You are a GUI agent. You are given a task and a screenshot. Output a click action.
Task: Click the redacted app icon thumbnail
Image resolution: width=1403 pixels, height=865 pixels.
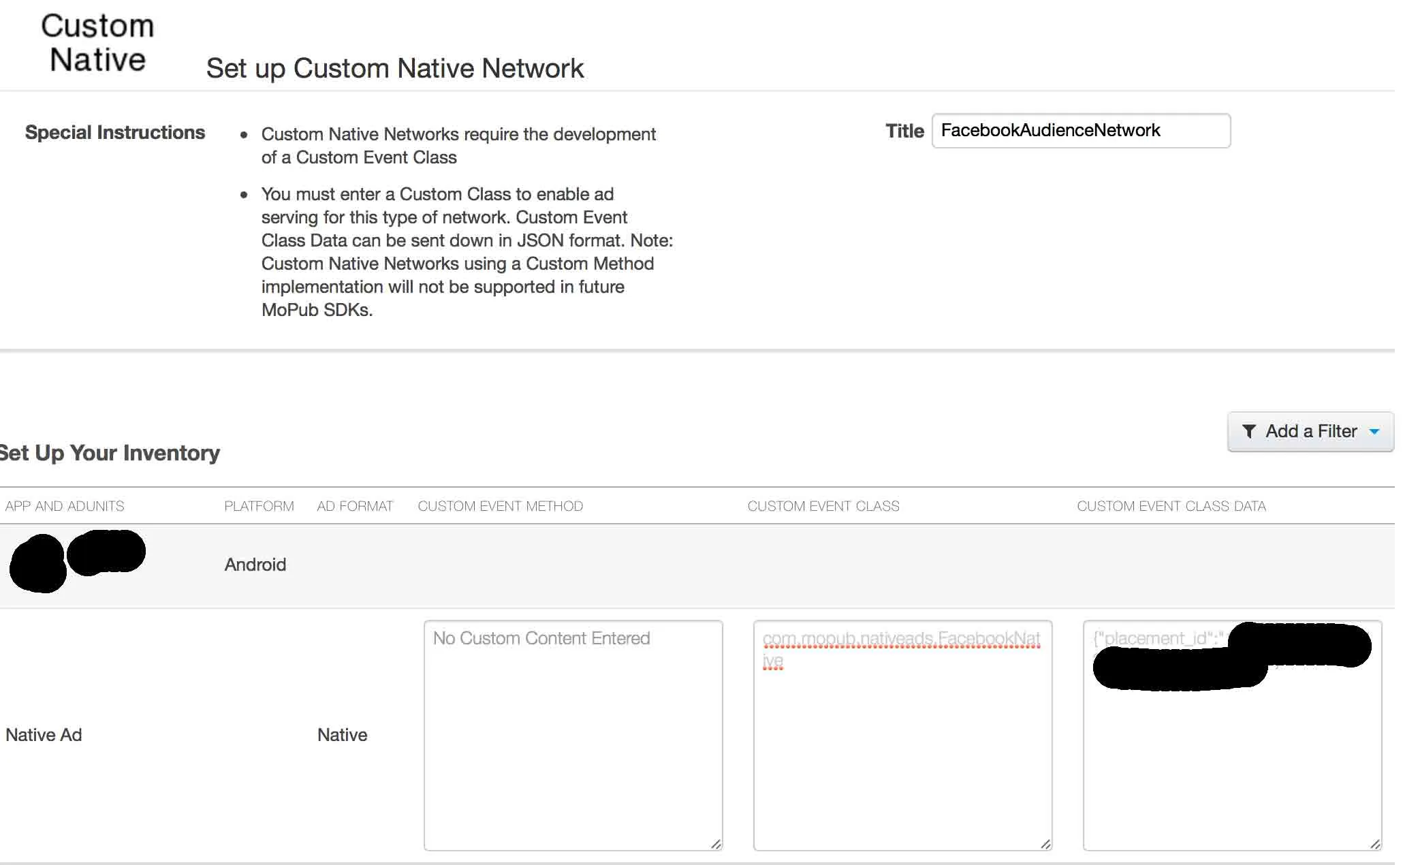click(38, 564)
